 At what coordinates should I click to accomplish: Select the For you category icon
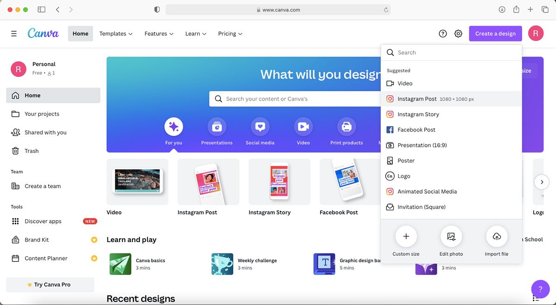click(174, 127)
